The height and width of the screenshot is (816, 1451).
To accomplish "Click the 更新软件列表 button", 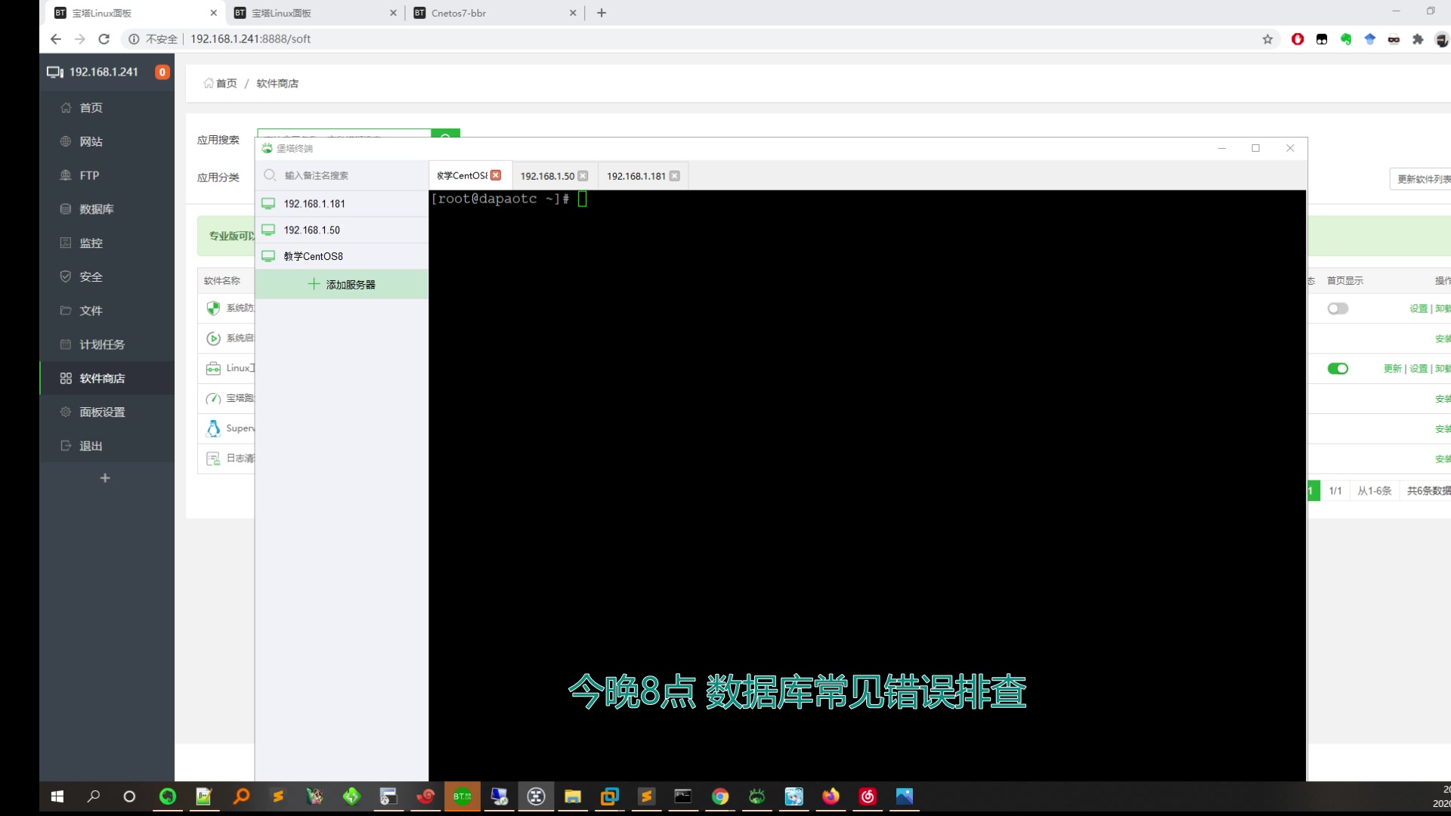I will (x=1421, y=179).
